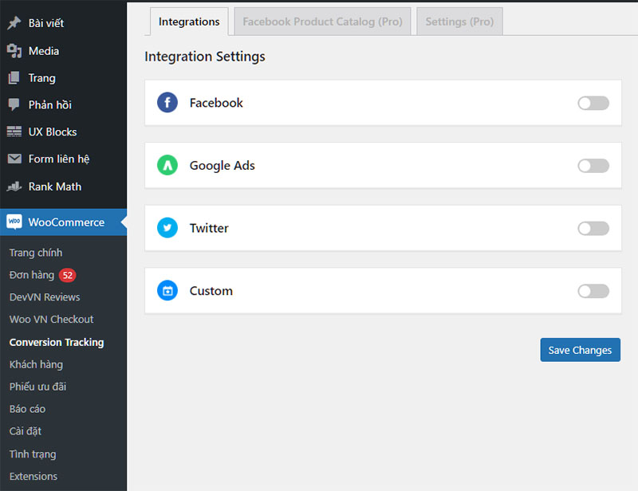The height and width of the screenshot is (491, 638).
Task: Click the Woo logo icon in sidebar
Action: pyautogui.click(x=14, y=222)
